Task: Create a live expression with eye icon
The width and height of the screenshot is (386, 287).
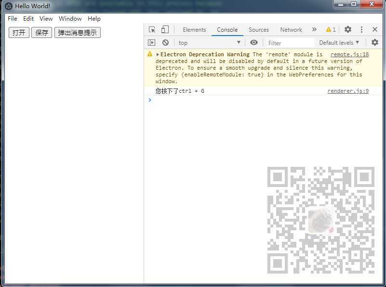Action: (254, 42)
